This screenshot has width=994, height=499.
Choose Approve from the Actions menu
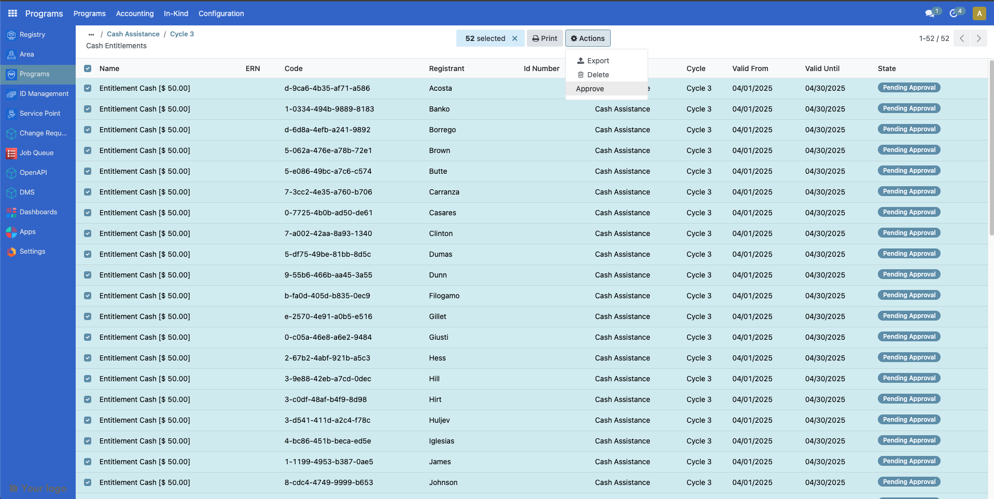click(590, 89)
